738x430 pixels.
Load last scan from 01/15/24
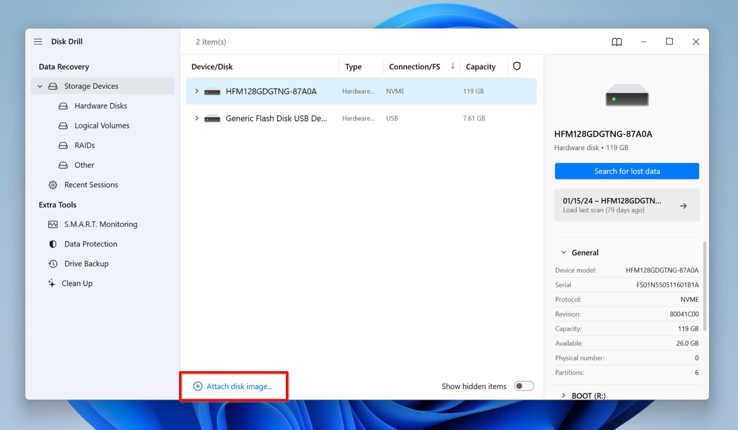tap(626, 205)
